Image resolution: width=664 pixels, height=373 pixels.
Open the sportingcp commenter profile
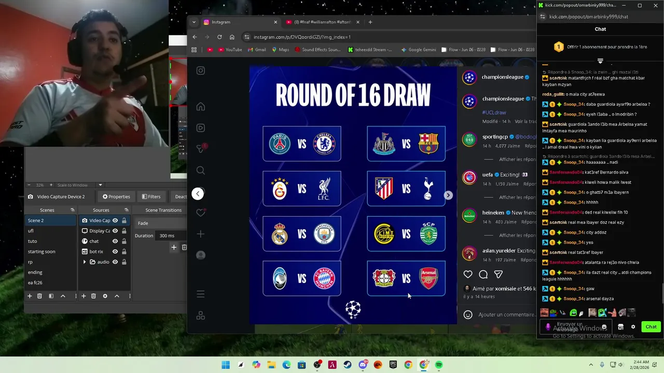(x=494, y=137)
